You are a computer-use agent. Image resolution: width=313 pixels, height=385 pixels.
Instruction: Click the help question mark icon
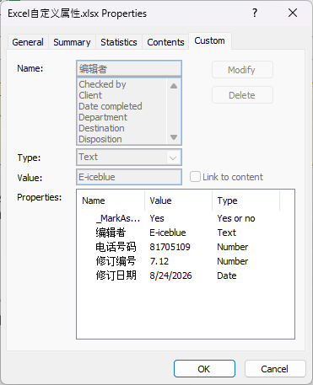click(255, 13)
